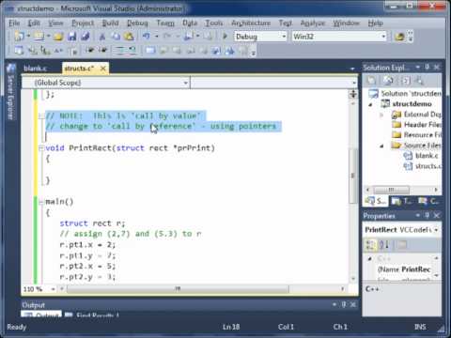Open the Server Explorer side tab
Viewport: 451px width, 338px height.
click(x=11, y=92)
